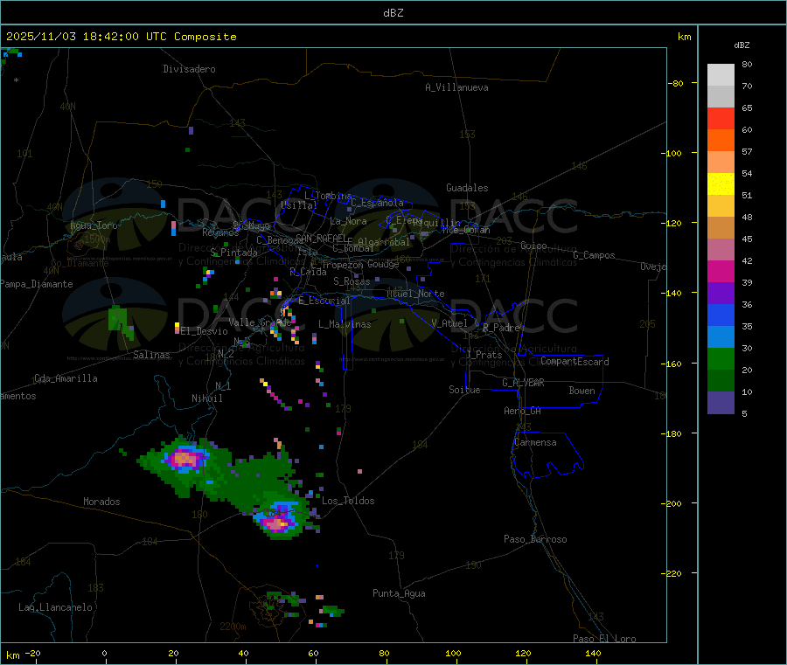Viewport: 787px width, 665px height.
Task: Click the 'V_Atuel' map label
Action: pos(449,323)
